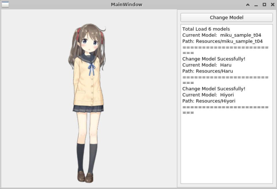The width and height of the screenshot is (277, 189).
Task: Click the "Total Load 6 models" log line
Action: [x=206, y=29]
